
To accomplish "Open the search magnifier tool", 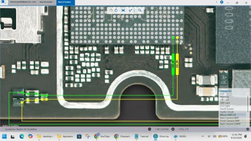I will point(140,11).
